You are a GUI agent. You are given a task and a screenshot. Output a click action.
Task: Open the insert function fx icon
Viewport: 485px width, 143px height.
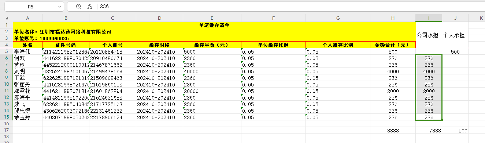(90, 7)
